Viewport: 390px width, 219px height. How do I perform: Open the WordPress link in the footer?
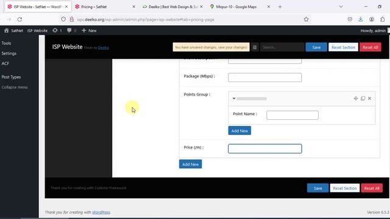pyautogui.click(x=101, y=212)
